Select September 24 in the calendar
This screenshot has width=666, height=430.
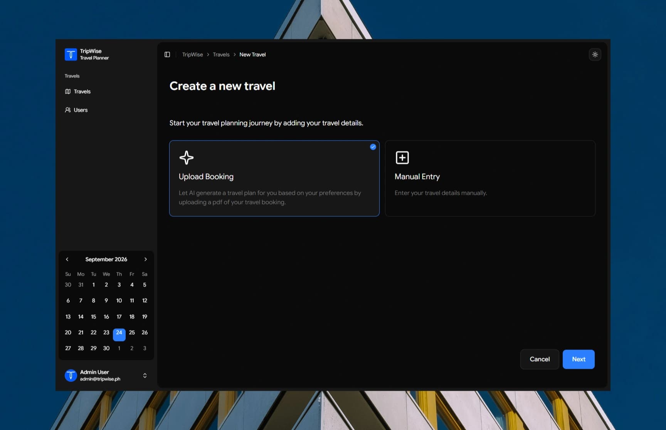coord(119,334)
